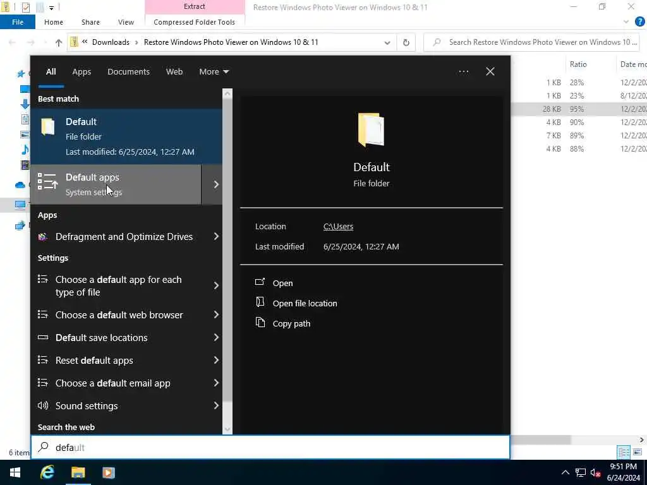The image size is (647, 485).
Task: Open the More filter dropdown
Action: 214,72
